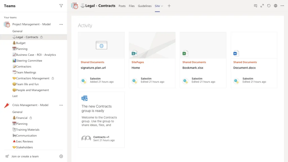
Task: Select the Site tab
Action: (x=157, y=6)
